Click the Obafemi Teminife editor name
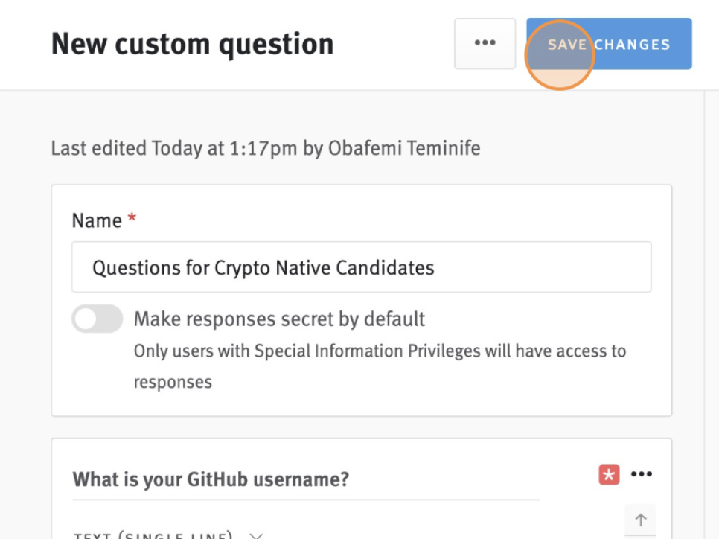719x539 pixels. click(404, 148)
